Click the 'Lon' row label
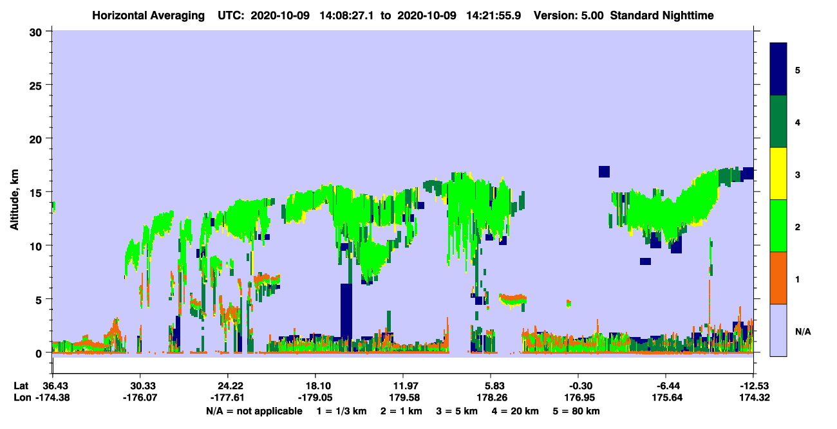 [x=21, y=398]
